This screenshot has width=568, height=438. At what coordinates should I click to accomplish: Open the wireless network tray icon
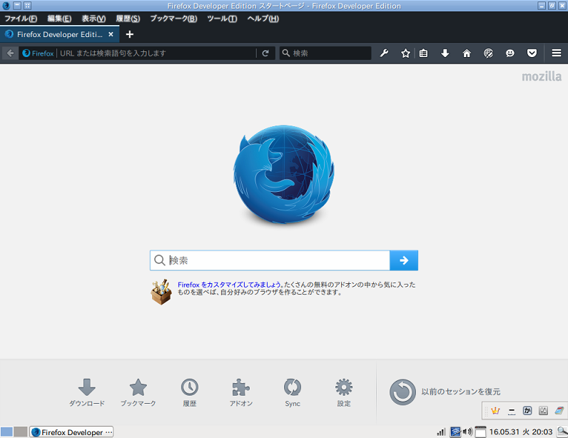(455, 432)
